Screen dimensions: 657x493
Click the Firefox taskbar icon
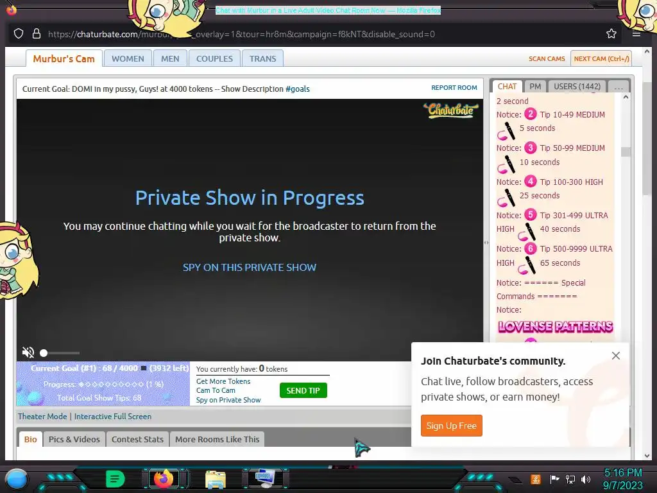[164, 478]
